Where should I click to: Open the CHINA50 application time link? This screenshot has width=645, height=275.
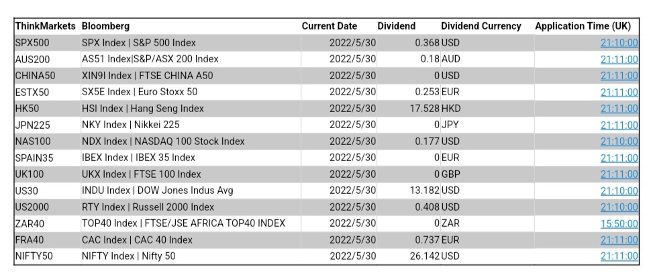(619, 76)
